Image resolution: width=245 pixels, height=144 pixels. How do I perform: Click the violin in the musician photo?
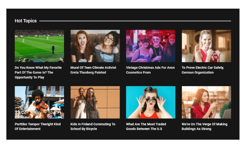click(x=42, y=107)
